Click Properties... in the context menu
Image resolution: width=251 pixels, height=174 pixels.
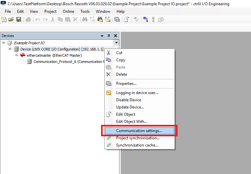point(126,84)
